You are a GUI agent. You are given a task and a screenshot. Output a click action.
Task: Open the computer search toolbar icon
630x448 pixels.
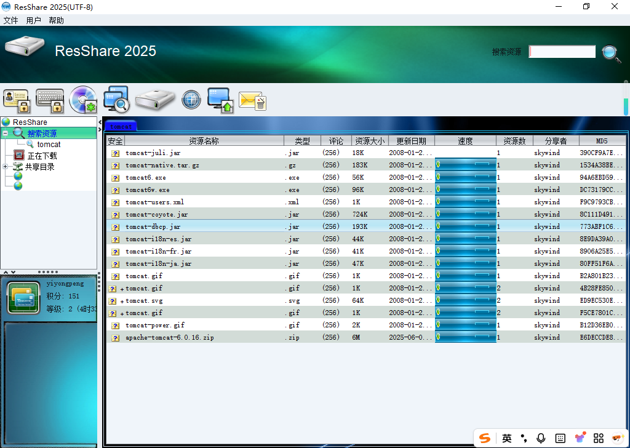click(x=116, y=100)
